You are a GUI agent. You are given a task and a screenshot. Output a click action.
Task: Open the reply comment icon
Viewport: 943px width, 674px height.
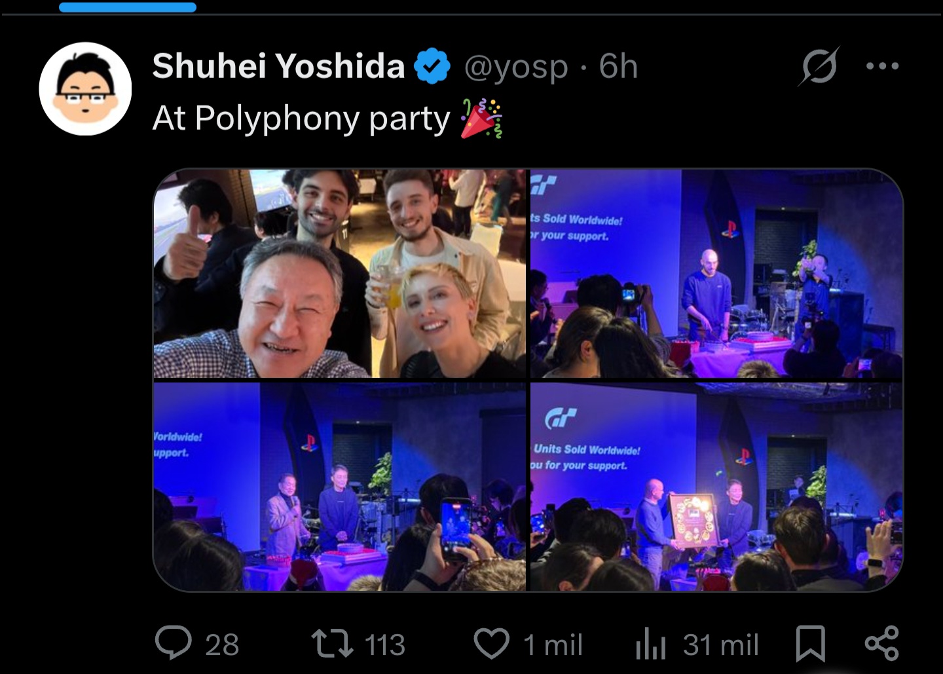point(173,643)
